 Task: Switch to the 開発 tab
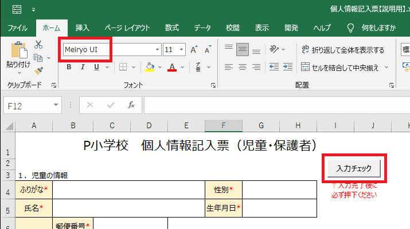tap(291, 27)
